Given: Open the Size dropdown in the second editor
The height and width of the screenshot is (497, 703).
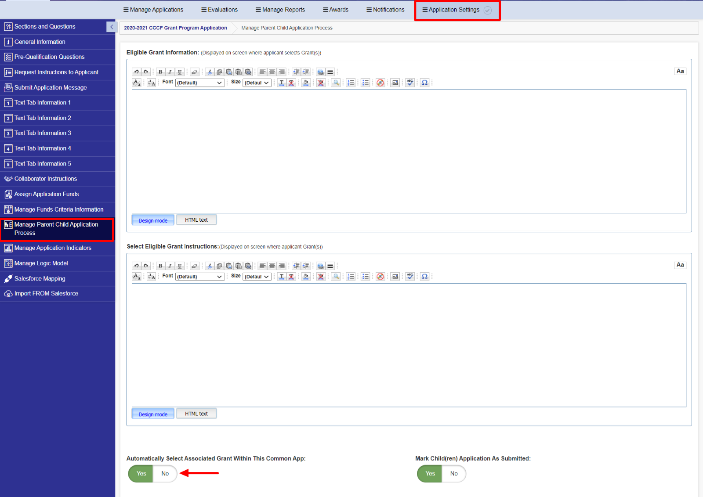Looking at the screenshot, I should (x=257, y=277).
